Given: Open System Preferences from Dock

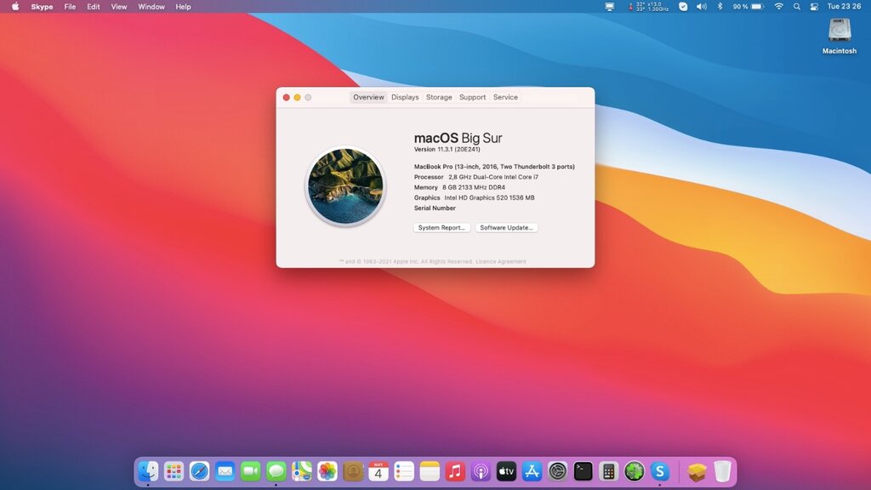Looking at the screenshot, I should tap(557, 471).
